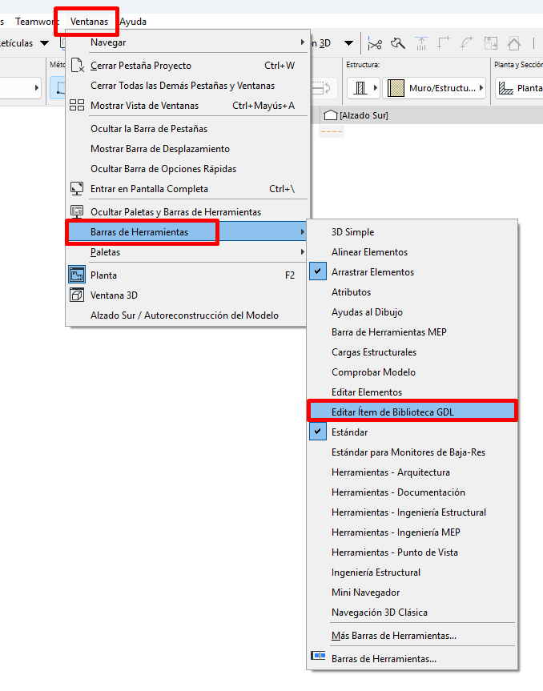Open the 3D view dropdown arrow
543x691 pixels.
348,43
